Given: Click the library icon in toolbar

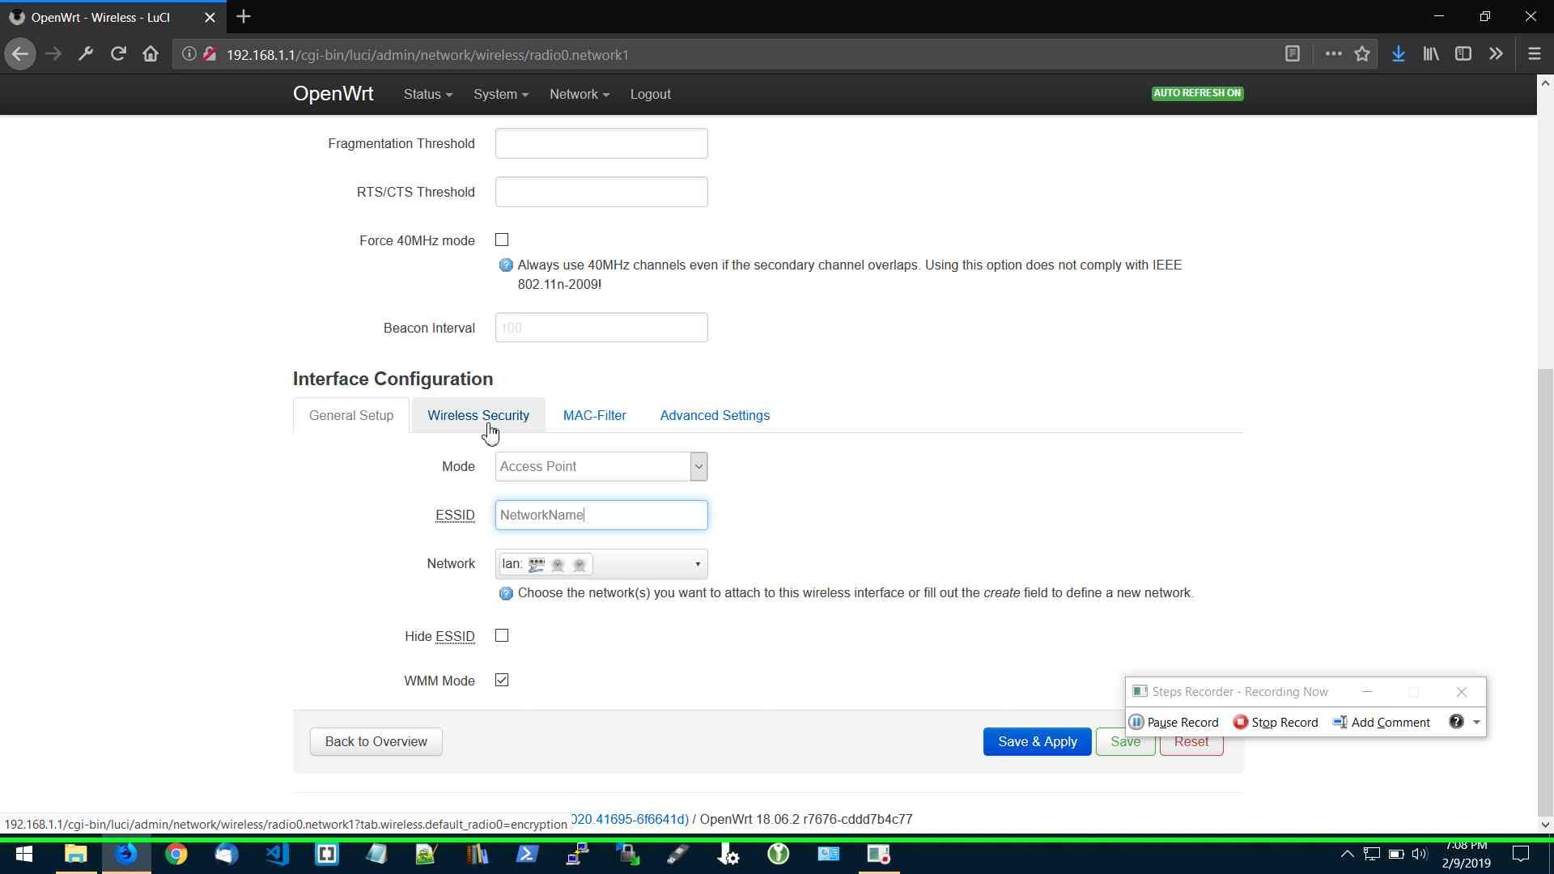Looking at the screenshot, I should point(1430,54).
